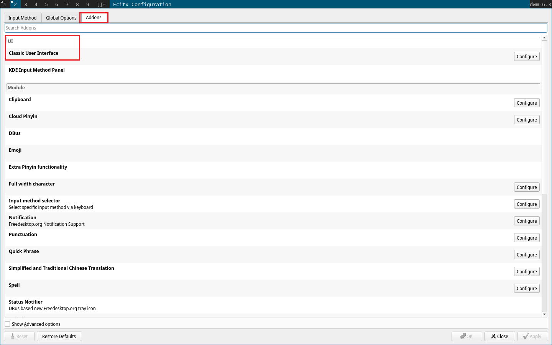Configure the Cloud Pinyin module

pyautogui.click(x=527, y=120)
